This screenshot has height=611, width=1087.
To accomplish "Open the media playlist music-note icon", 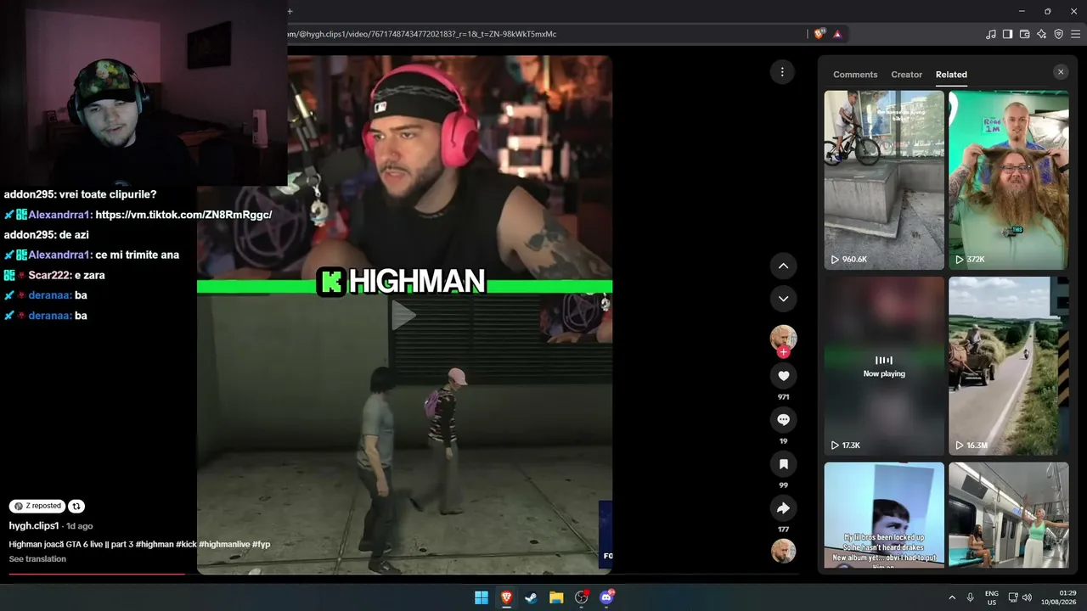I will click(991, 34).
